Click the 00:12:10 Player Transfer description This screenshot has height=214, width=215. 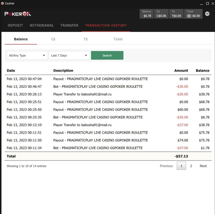82,125
